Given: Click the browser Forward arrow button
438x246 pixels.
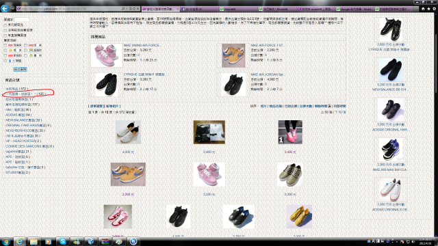Looking at the screenshot, I should [x=12, y=9].
